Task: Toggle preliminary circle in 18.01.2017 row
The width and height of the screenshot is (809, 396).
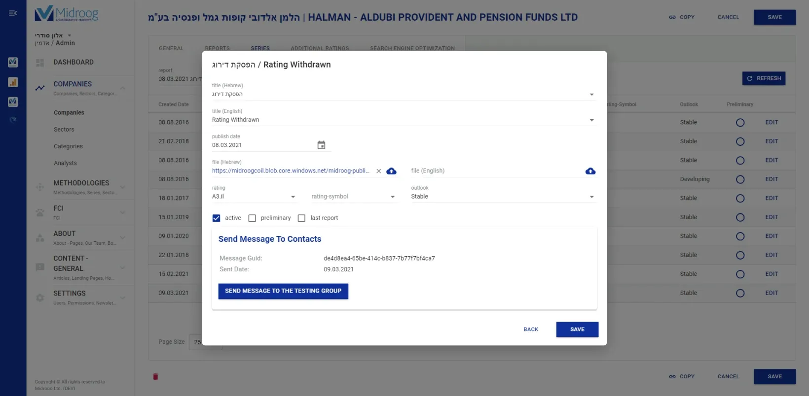Action: 740,198
